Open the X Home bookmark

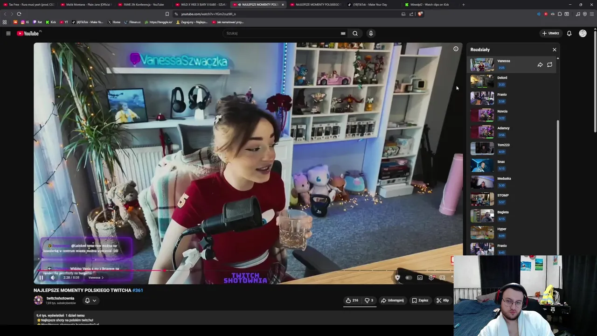[114, 22]
